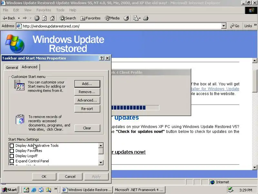Click Cancel in Taskbar Properties dialog

pyautogui.click(x=70, y=177)
